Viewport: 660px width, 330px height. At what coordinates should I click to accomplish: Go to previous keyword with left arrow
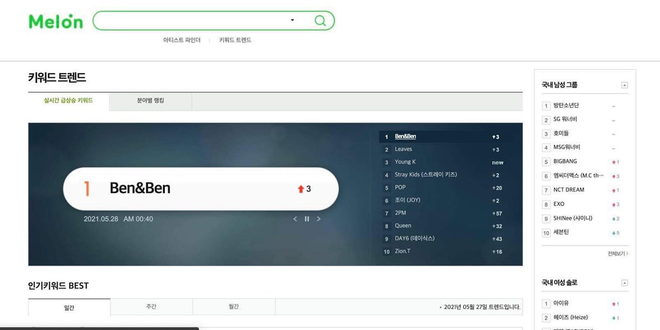pos(295,219)
